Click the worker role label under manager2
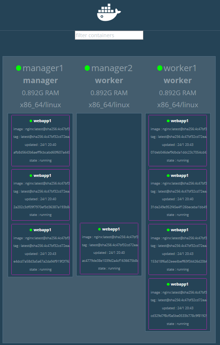220x345 pixels. 109,81
